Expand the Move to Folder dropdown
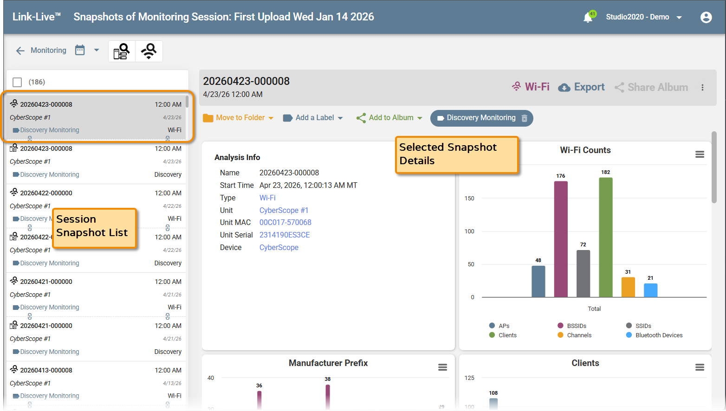726x411 pixels. click(238, 118)
